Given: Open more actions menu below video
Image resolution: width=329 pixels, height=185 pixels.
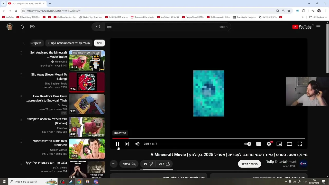Looking at the screenshot, I should pyautogui.click(x=113, y=164).
